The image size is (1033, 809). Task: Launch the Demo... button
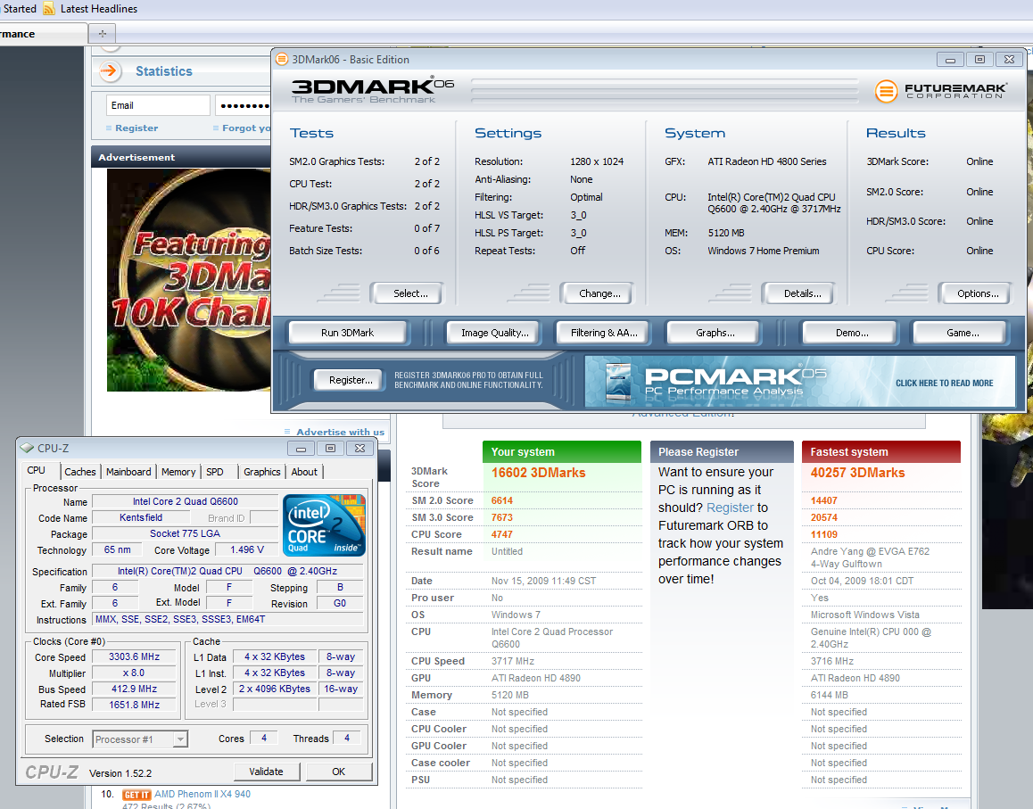pyautogui.click(x=852, y=333)
